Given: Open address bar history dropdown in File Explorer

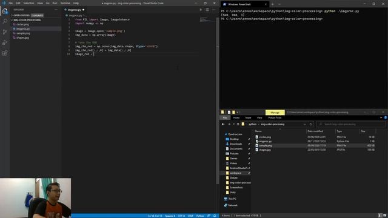Looking at the screenshot, I should tap(304, 124).
